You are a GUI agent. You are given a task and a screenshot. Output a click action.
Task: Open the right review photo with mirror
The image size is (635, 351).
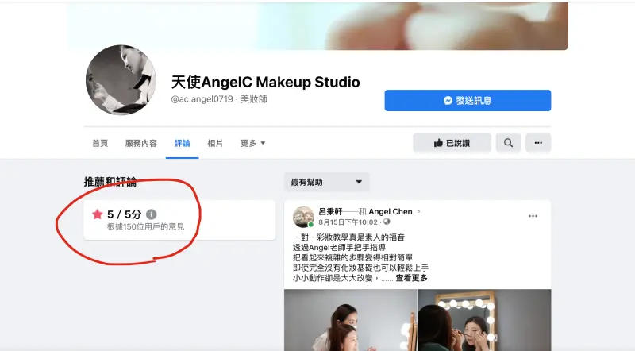(485, 320)
